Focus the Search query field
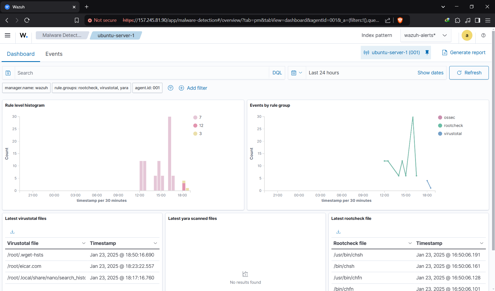The image size is (495, 291). [x=142, y=73]
